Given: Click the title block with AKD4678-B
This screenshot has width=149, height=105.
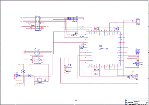Looking at the screenshot, I should (137, 102).
